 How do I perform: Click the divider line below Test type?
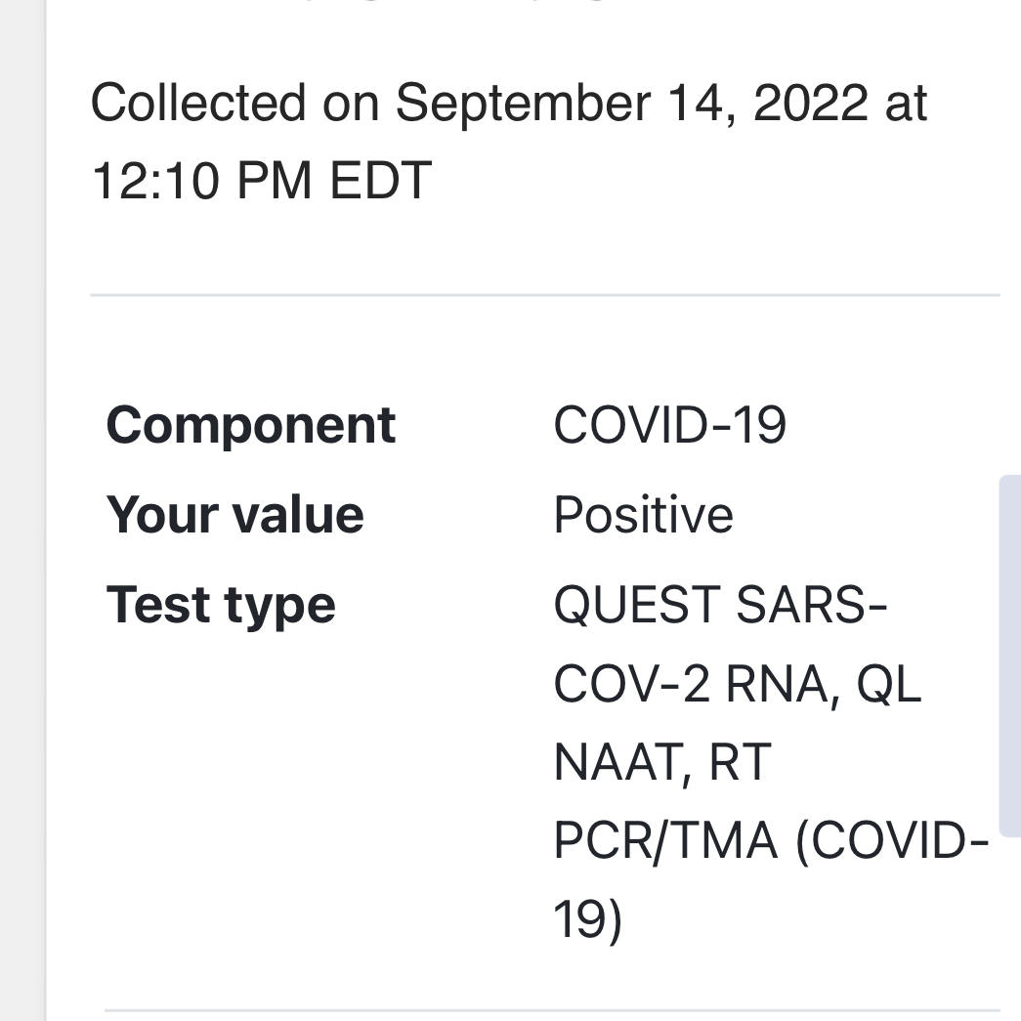(x=552, y=1010)
